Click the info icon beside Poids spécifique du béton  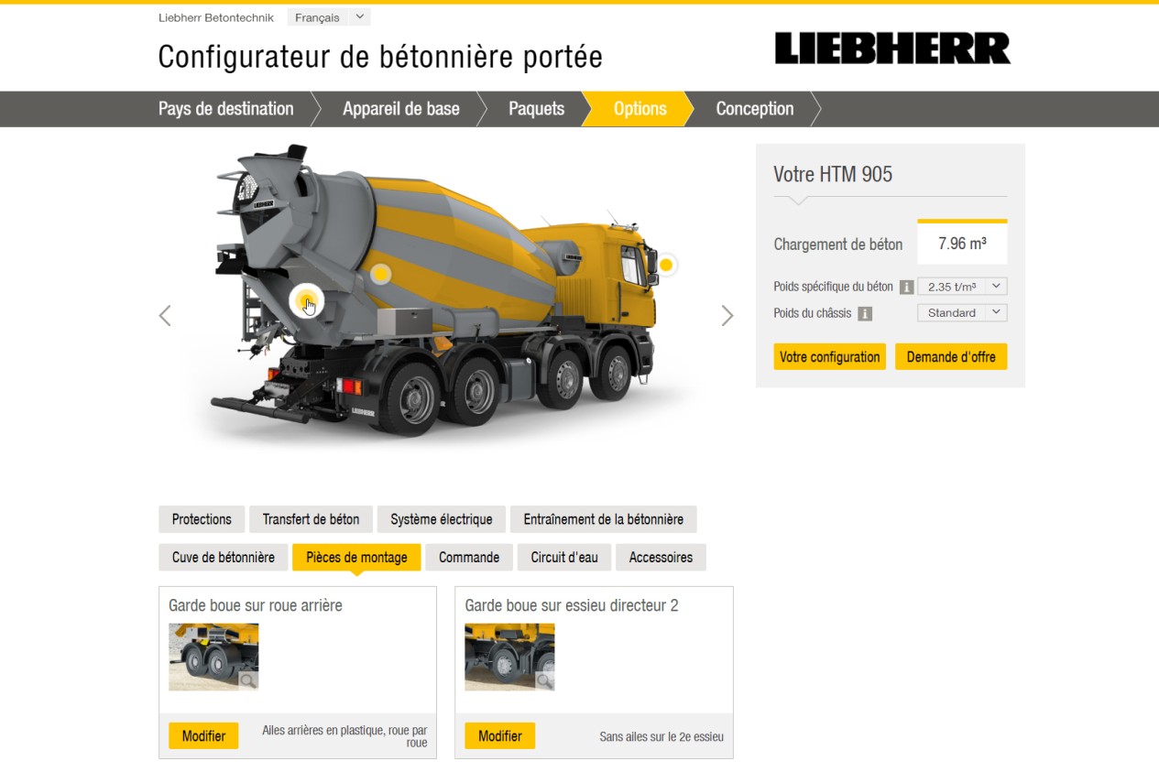(x=906, y=288)
